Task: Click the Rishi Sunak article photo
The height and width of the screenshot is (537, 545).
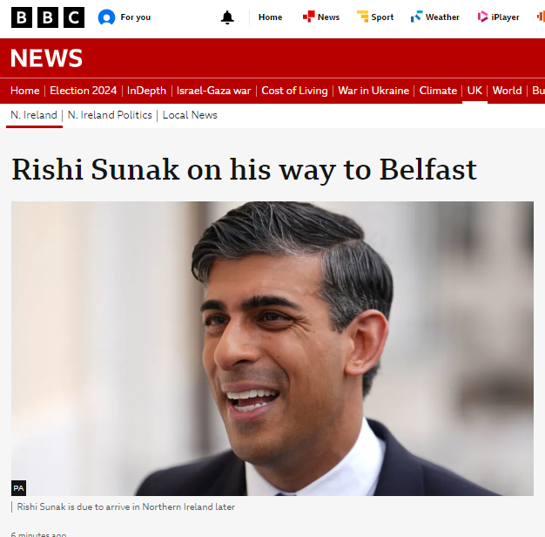Action: tap(272, 349)
